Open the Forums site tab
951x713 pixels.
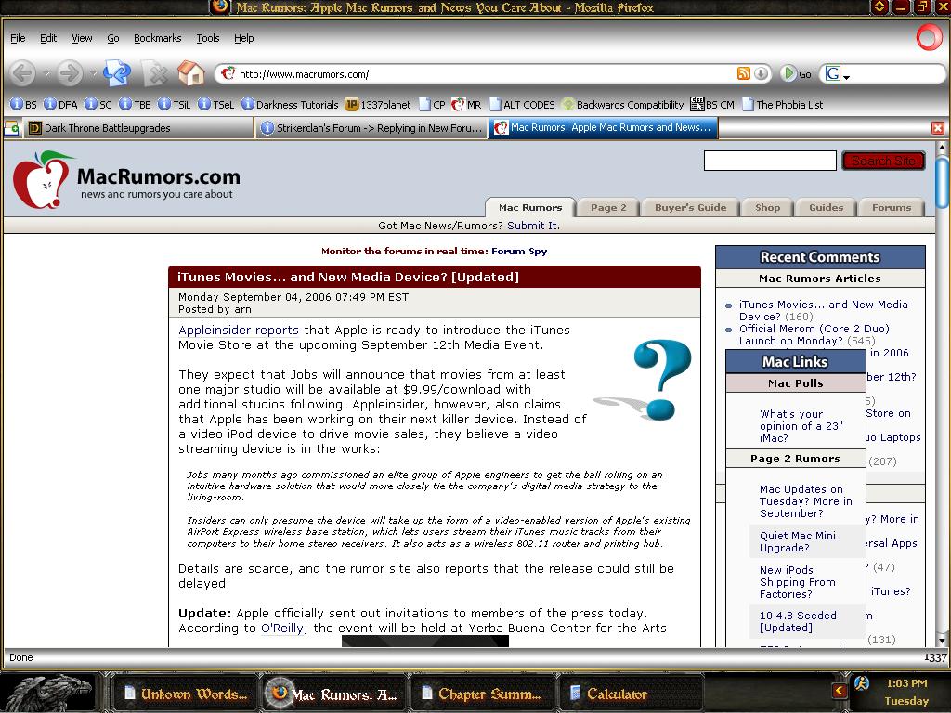[892, 207]
